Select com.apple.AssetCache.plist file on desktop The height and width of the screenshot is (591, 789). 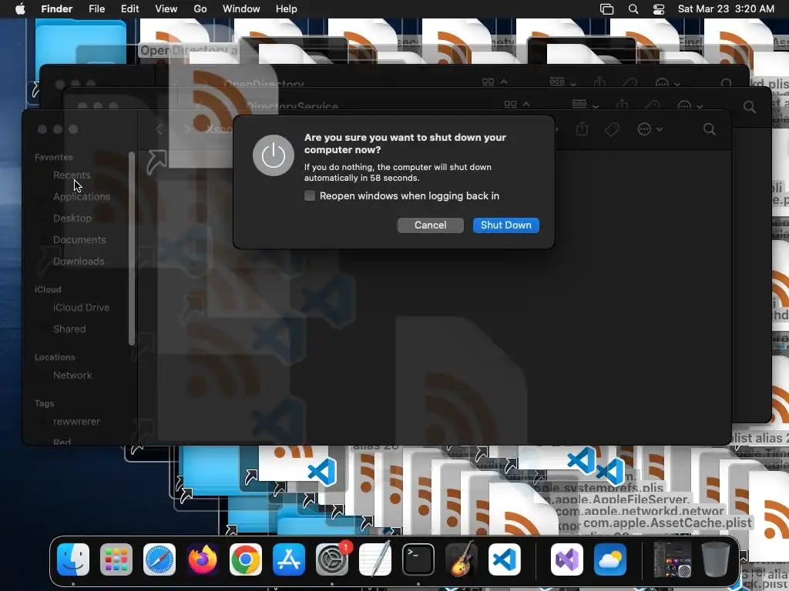click(x=667, y=523)
